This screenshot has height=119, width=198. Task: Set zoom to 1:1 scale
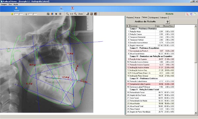(72, 14)
